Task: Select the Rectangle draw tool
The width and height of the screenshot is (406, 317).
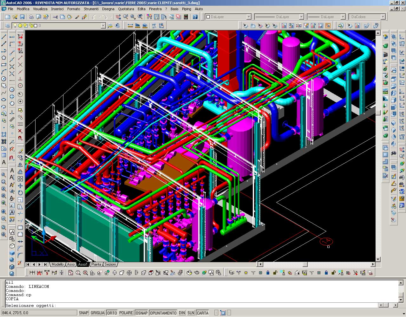Action: [x=4, y=65]
